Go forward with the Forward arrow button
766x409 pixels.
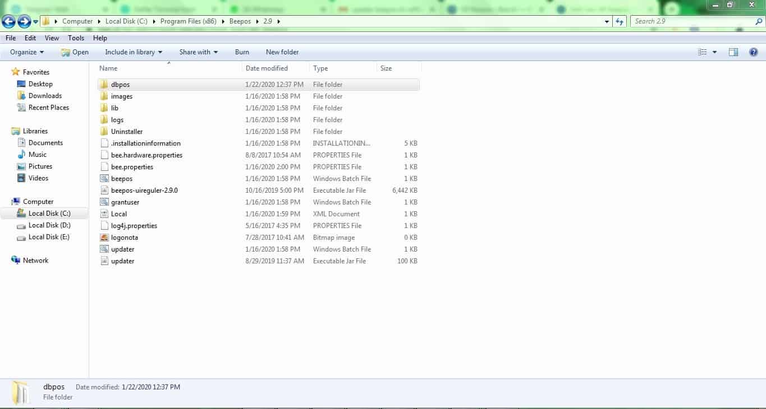[24, 21]
